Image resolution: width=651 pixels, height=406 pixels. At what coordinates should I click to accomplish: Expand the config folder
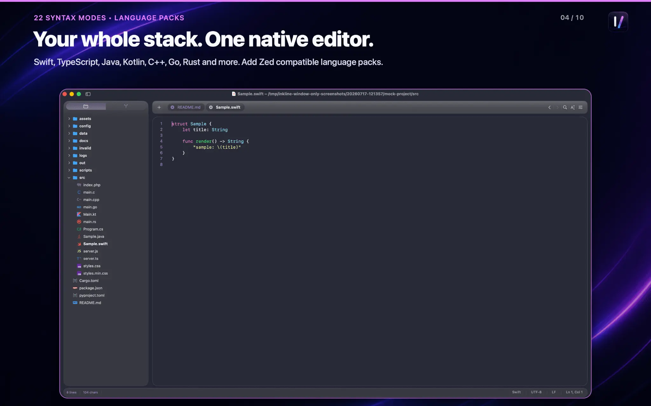tap(69, 126)
